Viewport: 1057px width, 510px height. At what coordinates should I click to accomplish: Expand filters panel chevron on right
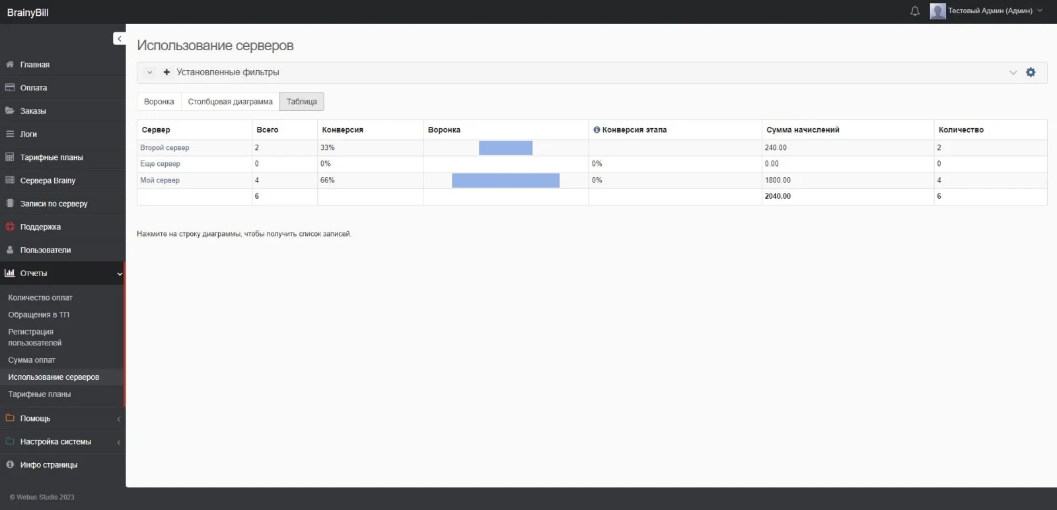[x=1013, y=73]
